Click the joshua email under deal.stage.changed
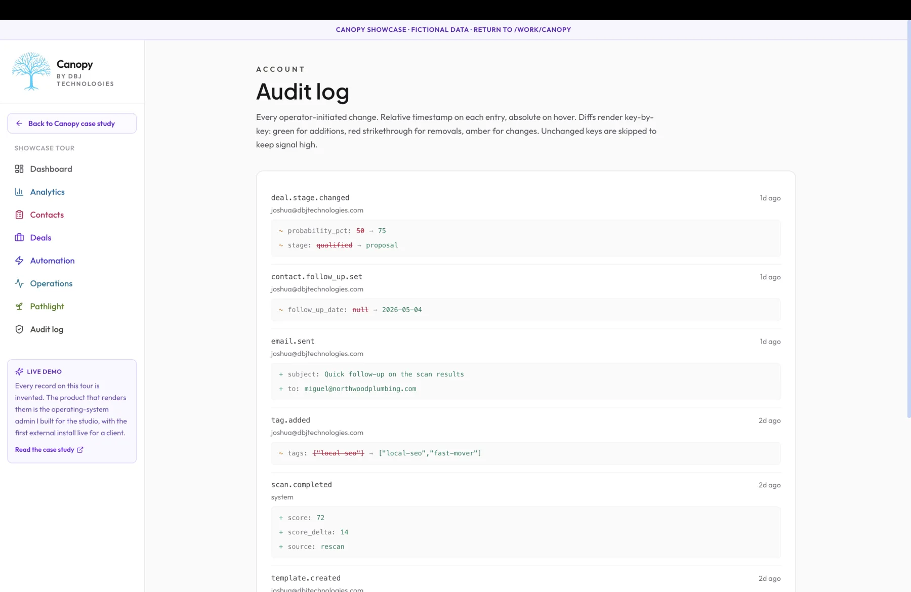911x592 pixels. 317,210
